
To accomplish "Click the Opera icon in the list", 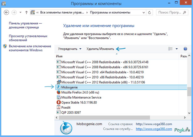I will click(x=58, y=103).
